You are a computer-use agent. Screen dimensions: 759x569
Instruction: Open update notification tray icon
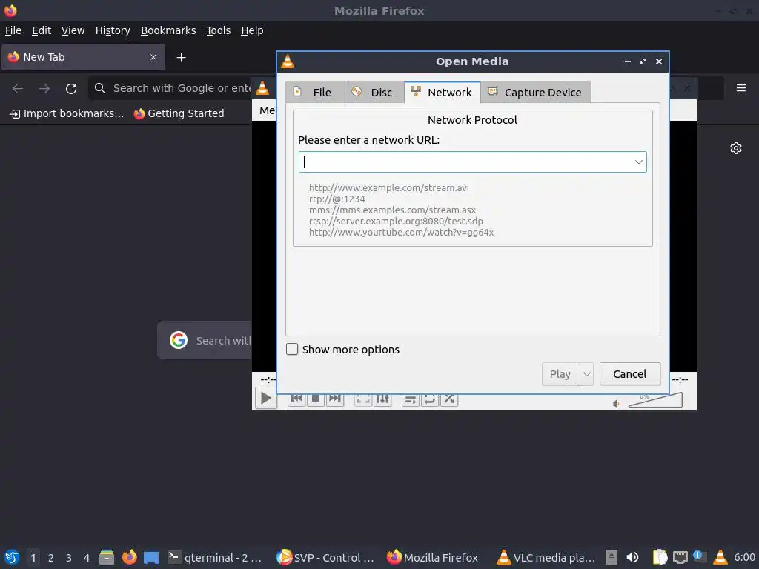pos(700,557)
